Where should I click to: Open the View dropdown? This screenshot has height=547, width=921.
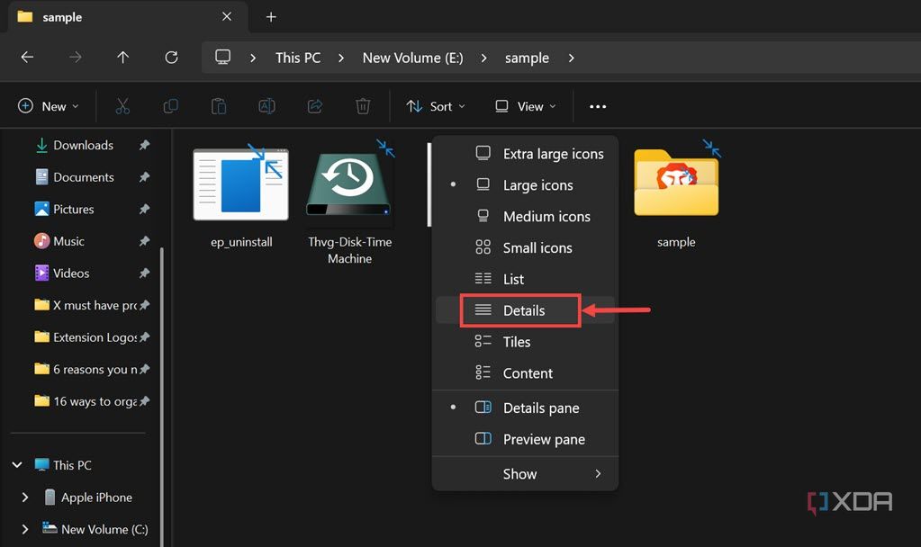(525, 106)
